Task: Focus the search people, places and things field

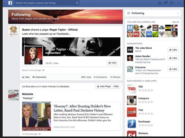Action: coord(45,3)
